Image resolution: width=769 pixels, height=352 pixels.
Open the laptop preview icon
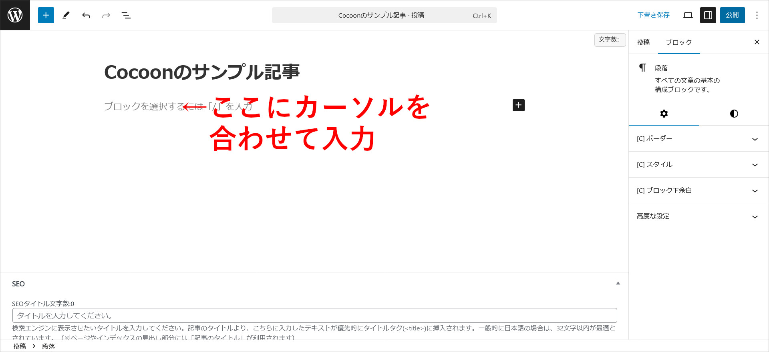click(x=688, y=15)
